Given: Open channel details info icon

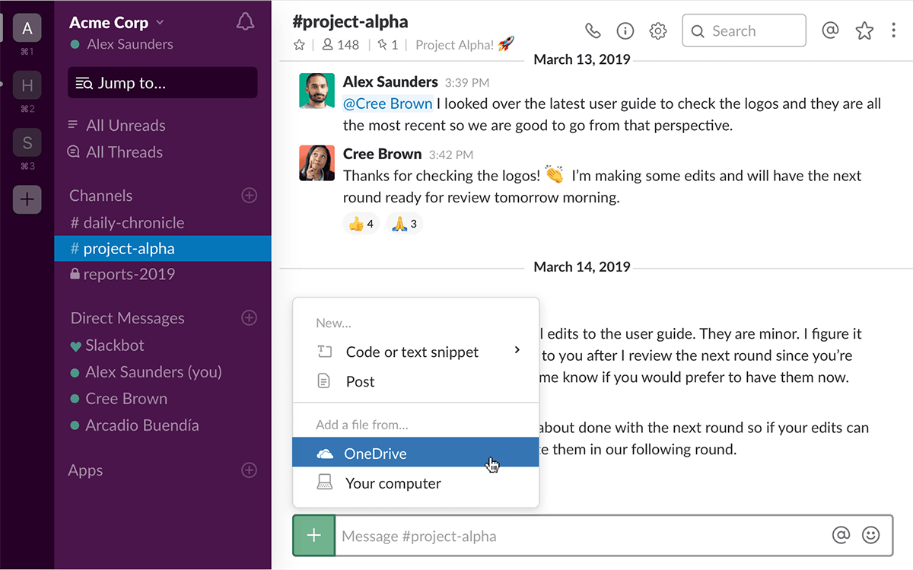Looking at the screenshot, I should (x=625, y=31).
